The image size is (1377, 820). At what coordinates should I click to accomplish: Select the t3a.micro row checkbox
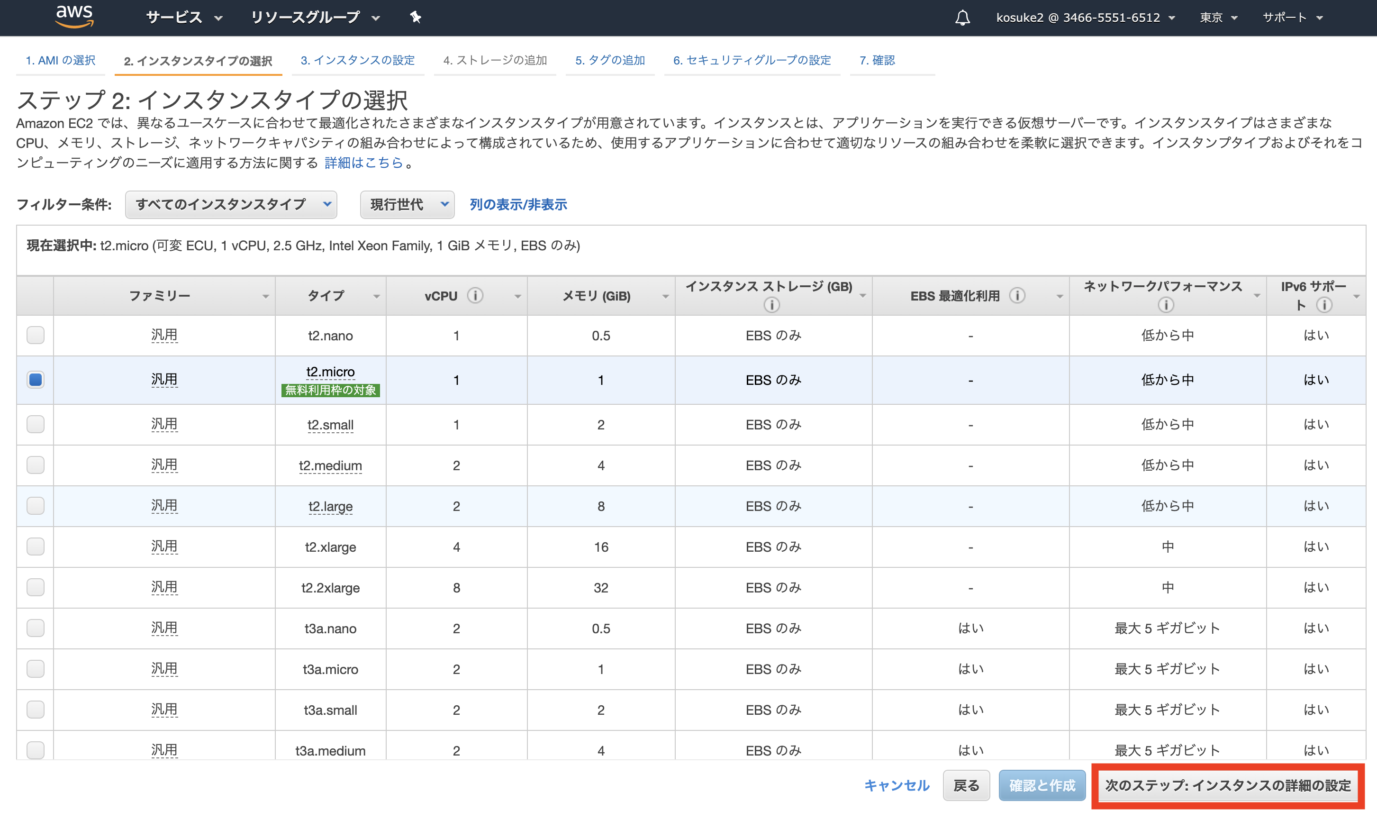click(36, 669)
